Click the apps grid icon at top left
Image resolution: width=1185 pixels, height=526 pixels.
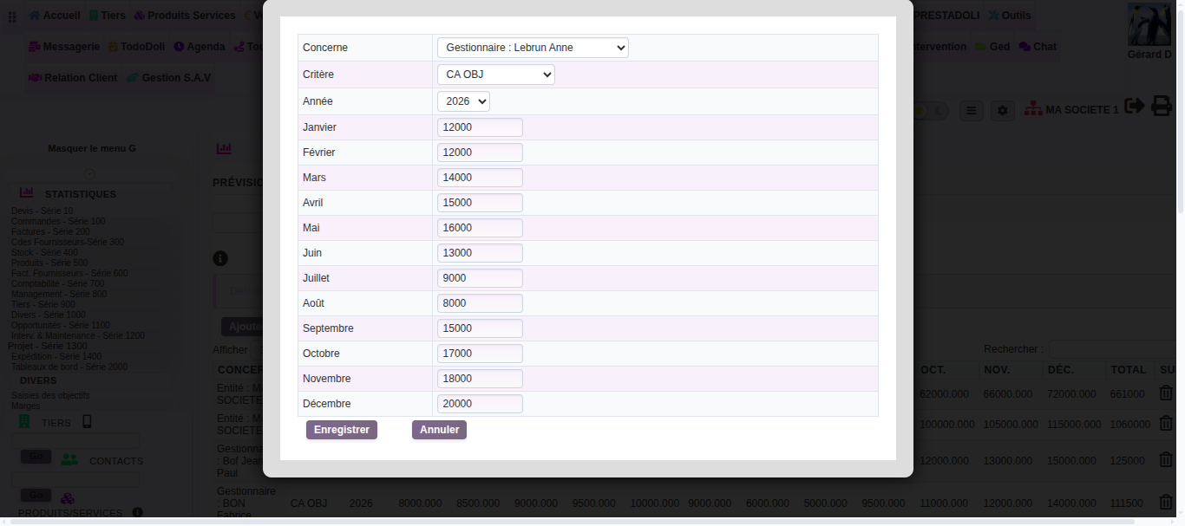pos(12,16)
